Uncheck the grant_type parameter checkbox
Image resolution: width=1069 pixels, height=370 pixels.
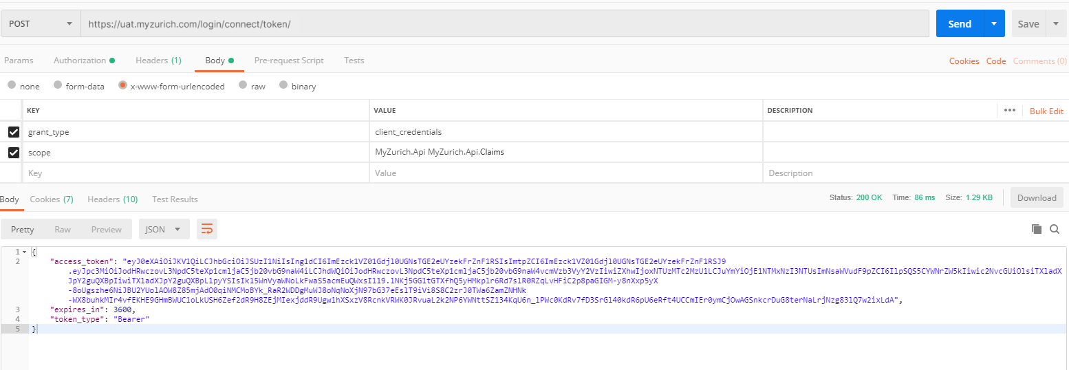coord(13,132)
